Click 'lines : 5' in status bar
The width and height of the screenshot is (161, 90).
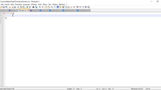point(79,89)
